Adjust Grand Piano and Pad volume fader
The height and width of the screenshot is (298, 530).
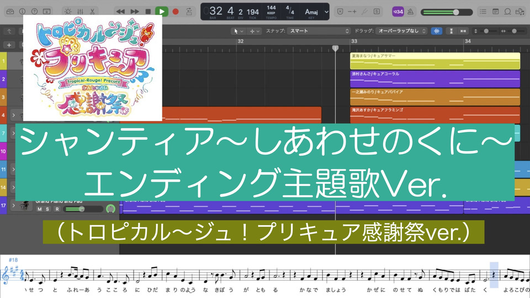pyautogui.click(x=83, y=209)
